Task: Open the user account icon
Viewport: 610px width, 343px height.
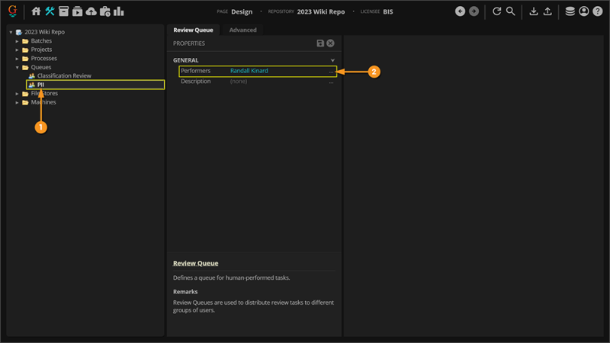Action: (x=583, y=11)
